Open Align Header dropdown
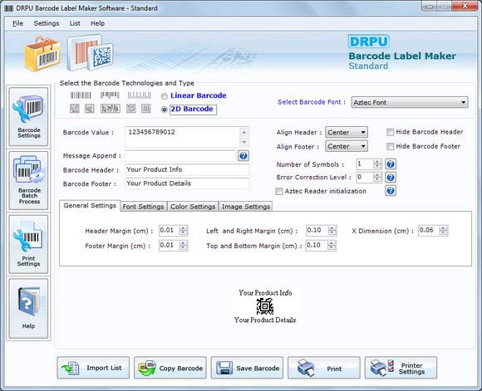Screen dimensions: 482x391 point(347,132)
